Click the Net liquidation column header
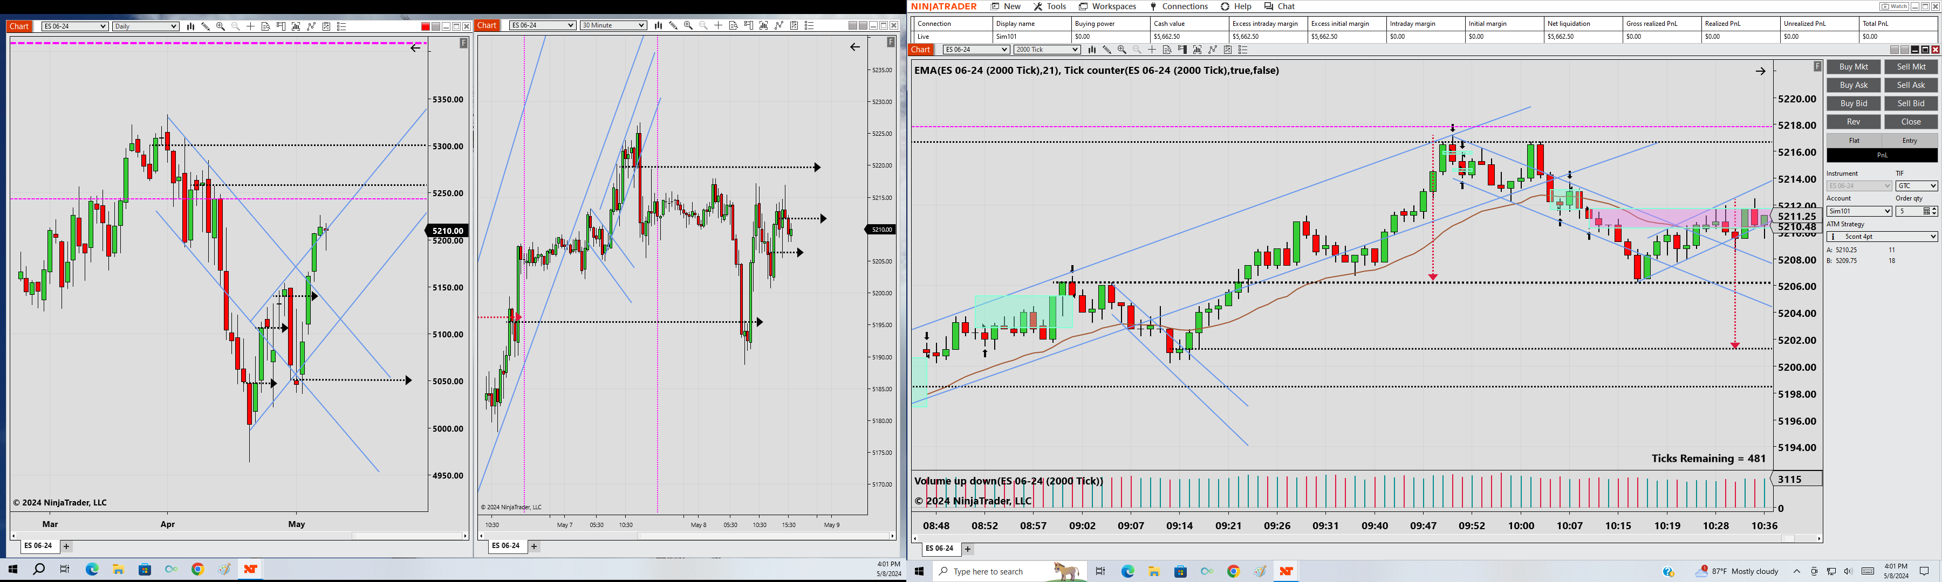 pyautogui.click(x=1582, y=24)
